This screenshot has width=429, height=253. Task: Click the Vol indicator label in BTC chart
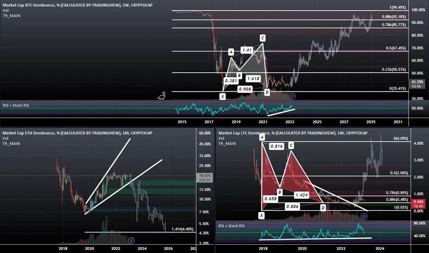click(6, 11)
